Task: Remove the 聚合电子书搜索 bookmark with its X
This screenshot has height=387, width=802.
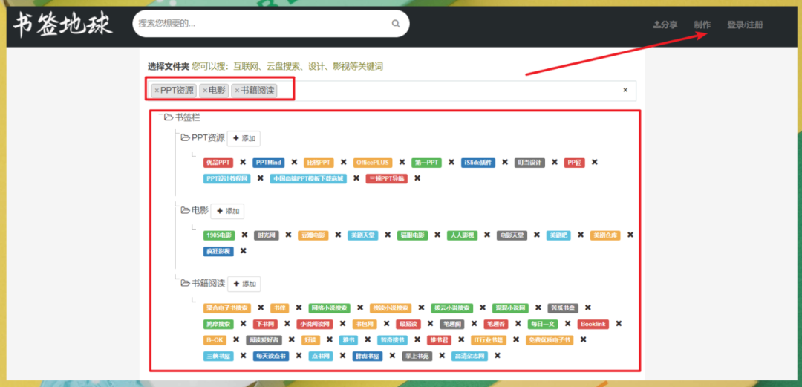Action: 261,308
